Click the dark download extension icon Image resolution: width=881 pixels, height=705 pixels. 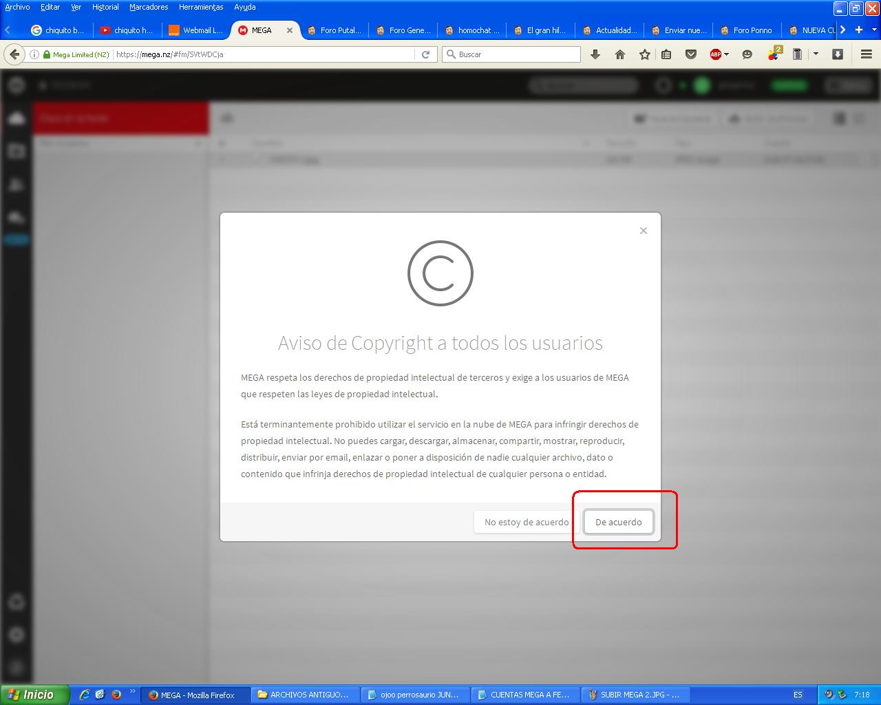(x=838, y=54)
